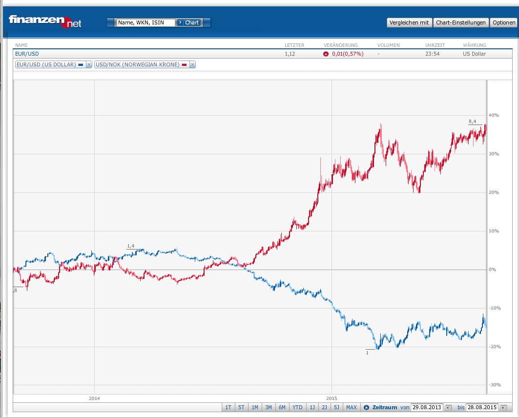Click the 8,4 high marker label

point(472,122)
